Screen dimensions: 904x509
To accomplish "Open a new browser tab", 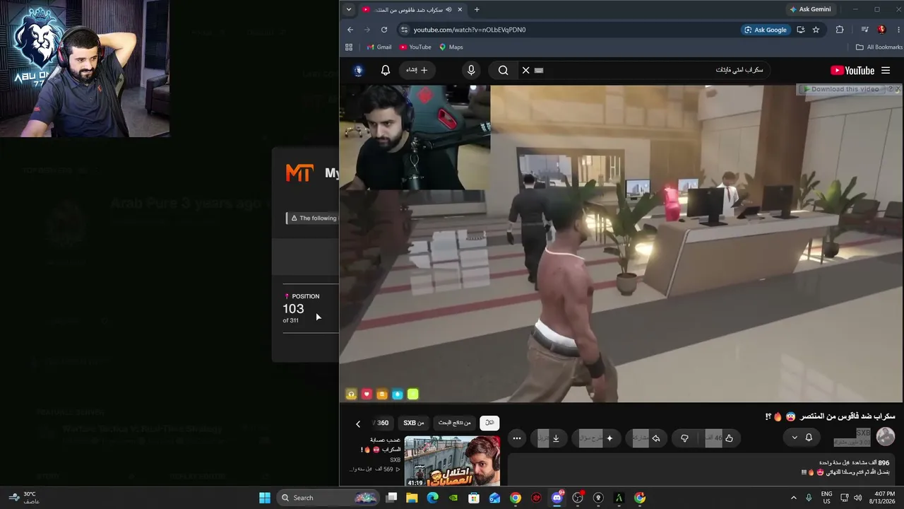I will (x=477, y=9).
